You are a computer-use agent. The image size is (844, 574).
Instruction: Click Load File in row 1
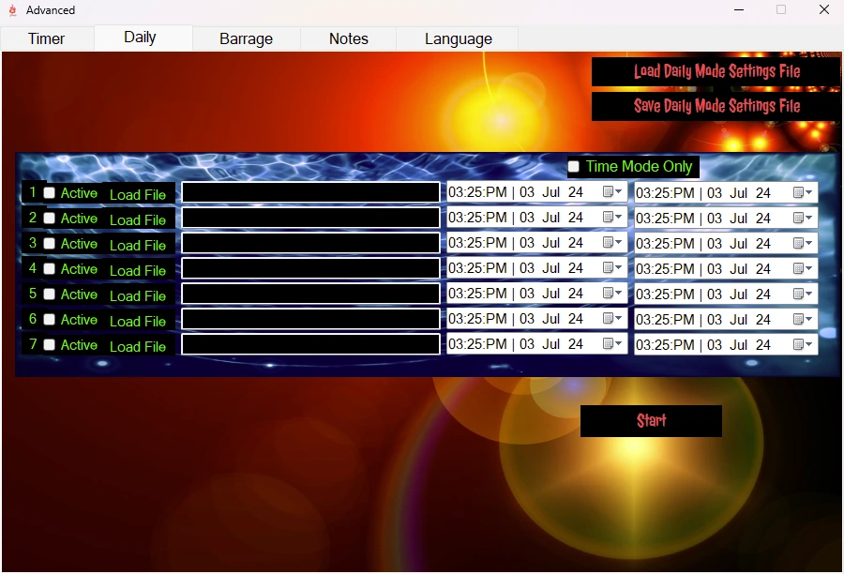point(138,194)
